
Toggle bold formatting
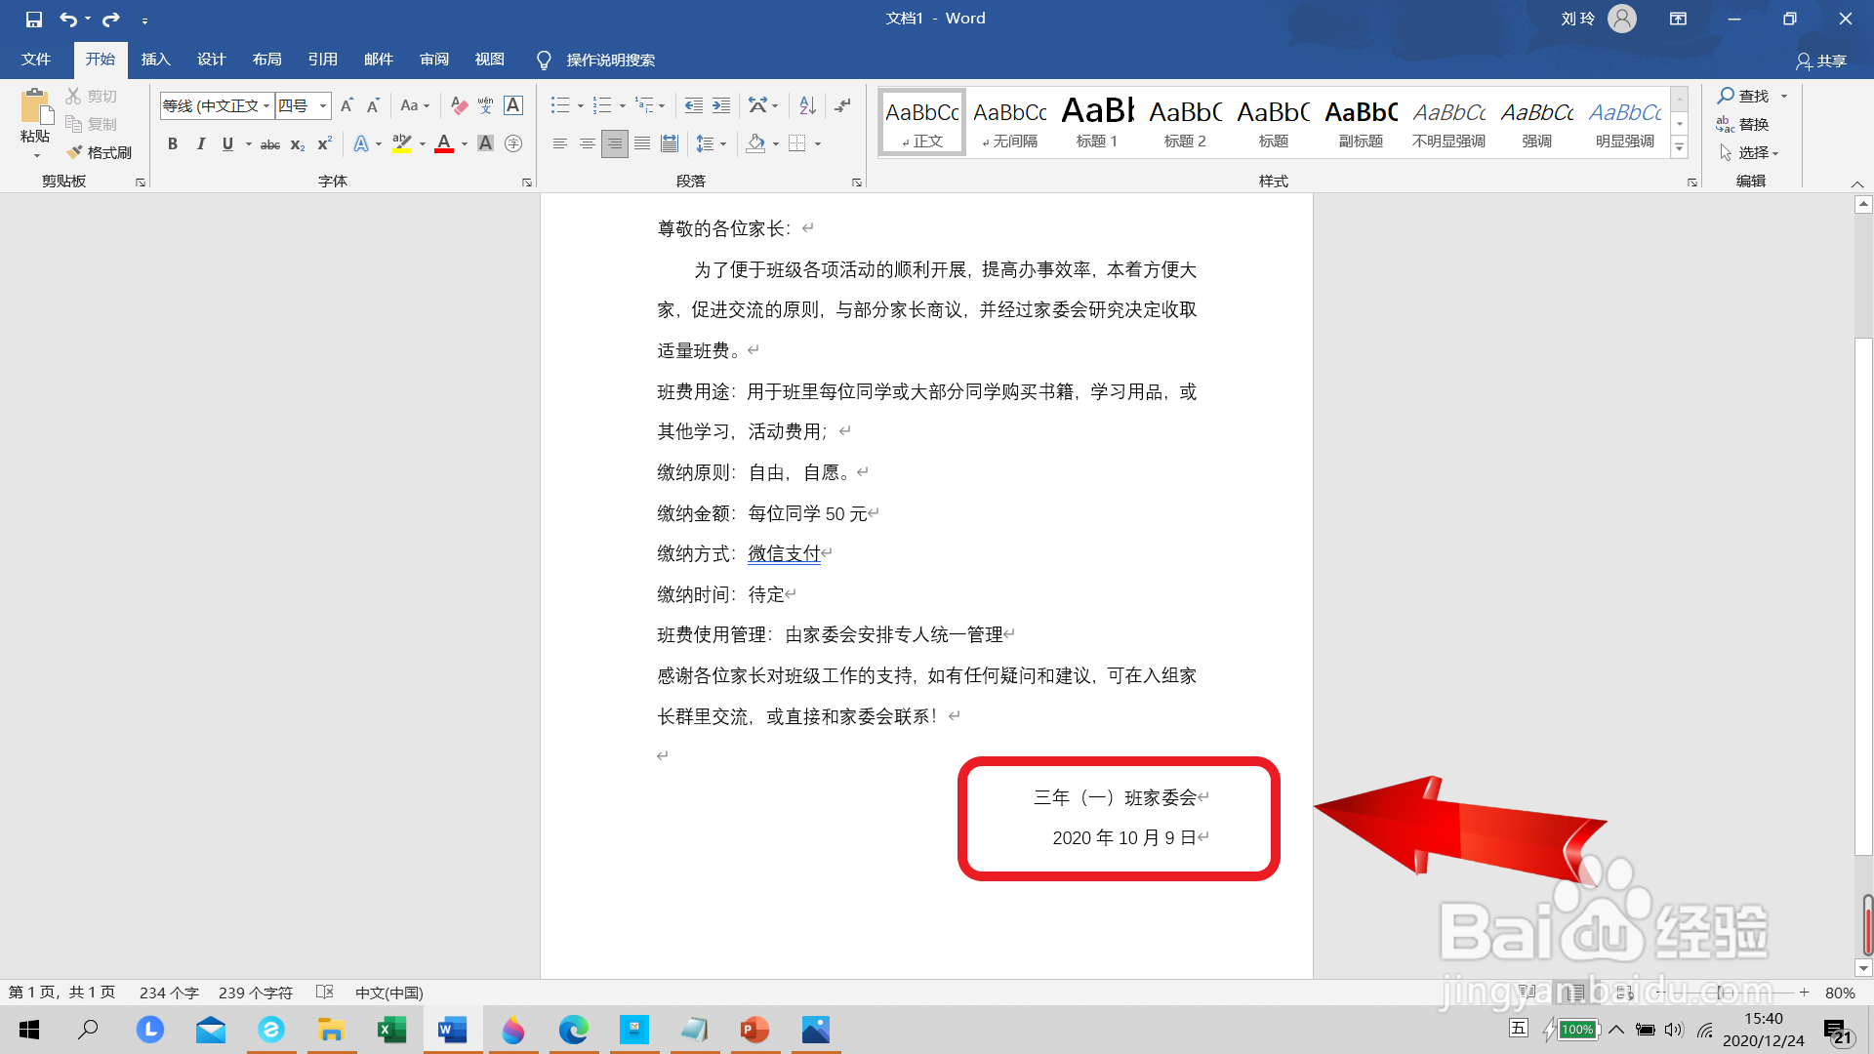(x=173, y=143)
